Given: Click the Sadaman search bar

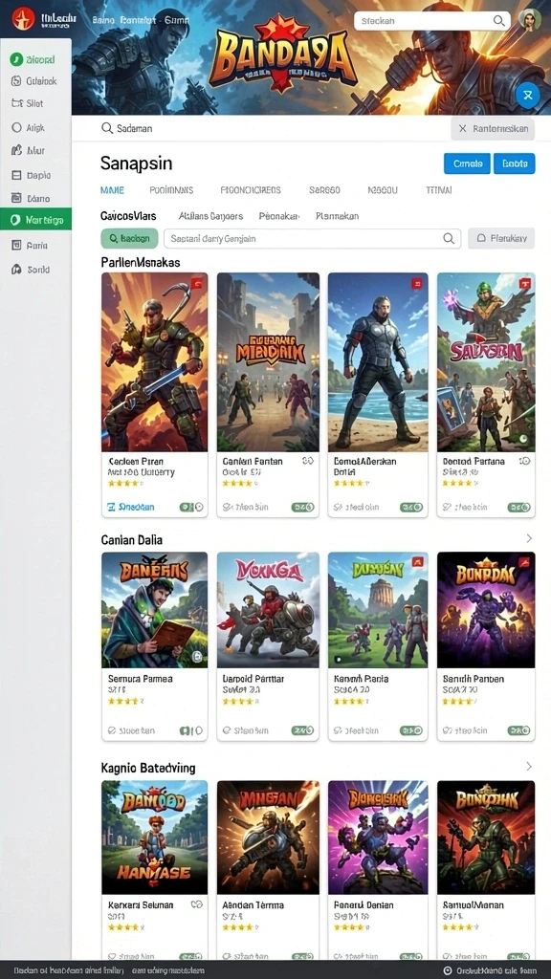Looking at the screenshot, I should (x=273, y=129).
